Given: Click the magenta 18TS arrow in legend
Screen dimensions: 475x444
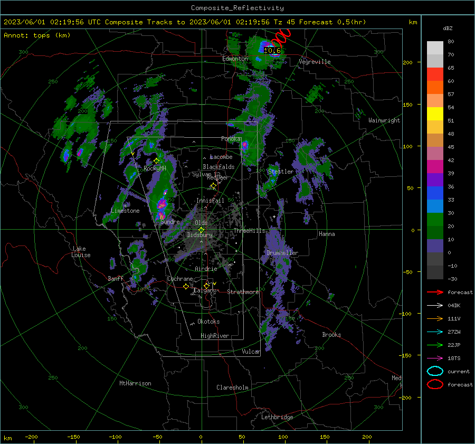Looking at the screenshot, I should click(x=435, y=358).
